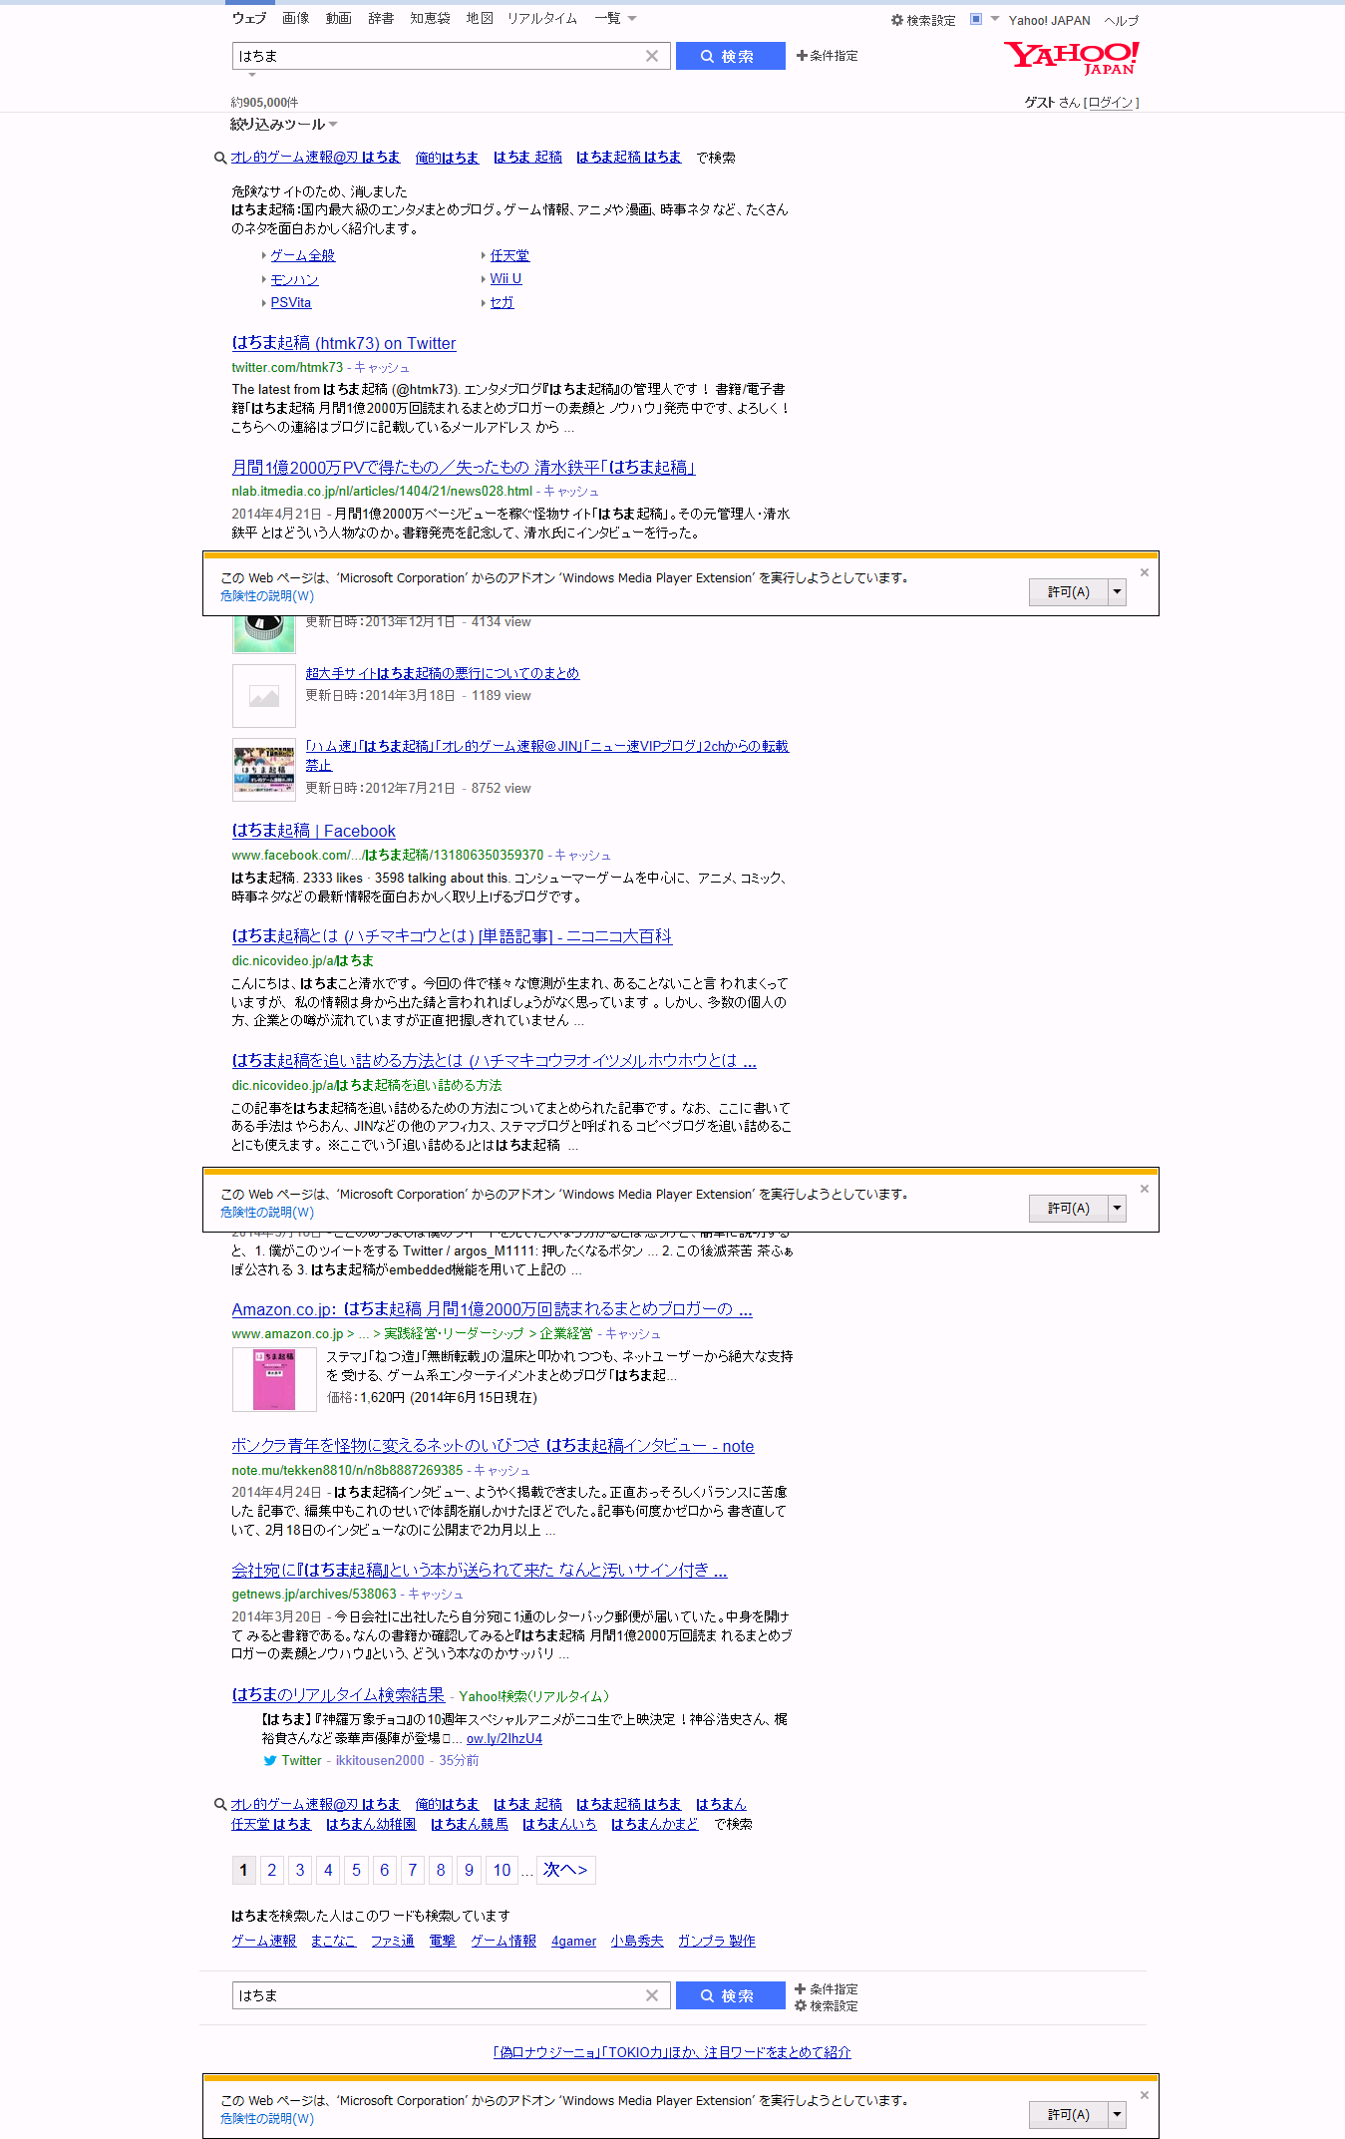Switch to the リアルタイム search tab
Screen dimensions: 1345x2139
(x=542, y=18)
